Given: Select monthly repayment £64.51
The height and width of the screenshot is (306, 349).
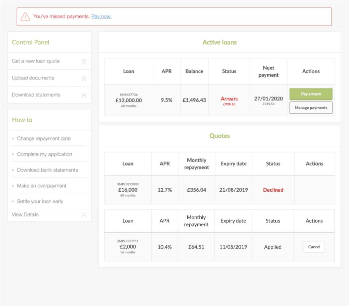Looking at the screenshot, I should pyautogui.click(x=196, y=247).
